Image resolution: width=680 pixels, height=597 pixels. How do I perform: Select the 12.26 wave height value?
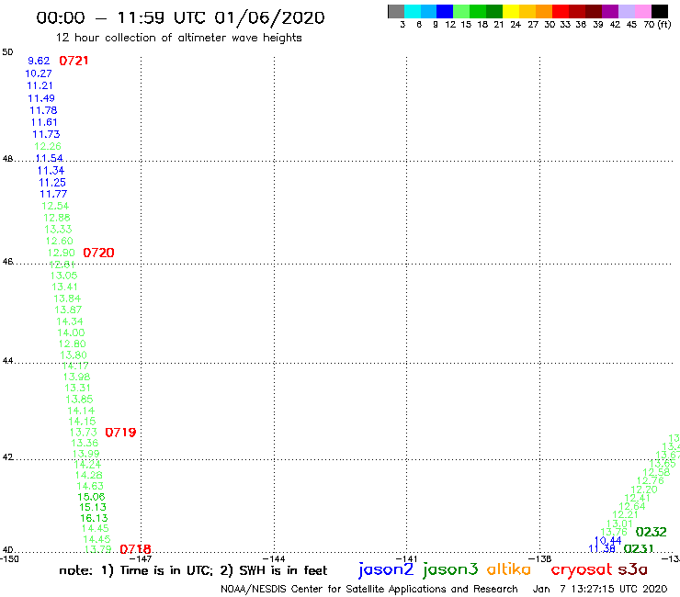(48, 147)
